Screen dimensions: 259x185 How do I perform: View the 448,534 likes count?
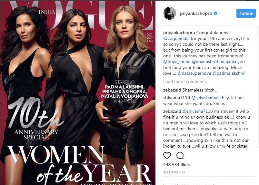click(176, 165)
